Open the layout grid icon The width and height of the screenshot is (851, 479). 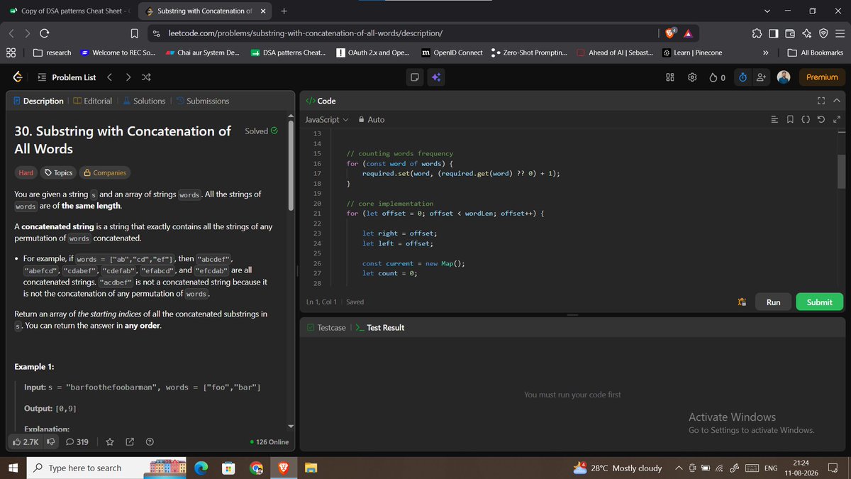pos(670,77)
